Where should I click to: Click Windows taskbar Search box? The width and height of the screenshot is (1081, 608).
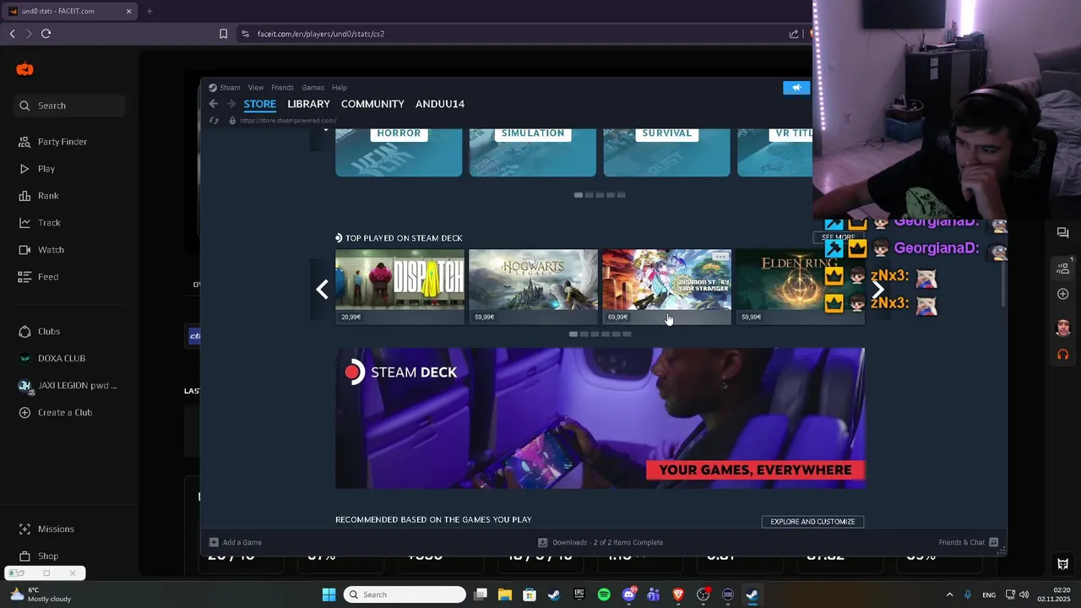pos(405,594)
